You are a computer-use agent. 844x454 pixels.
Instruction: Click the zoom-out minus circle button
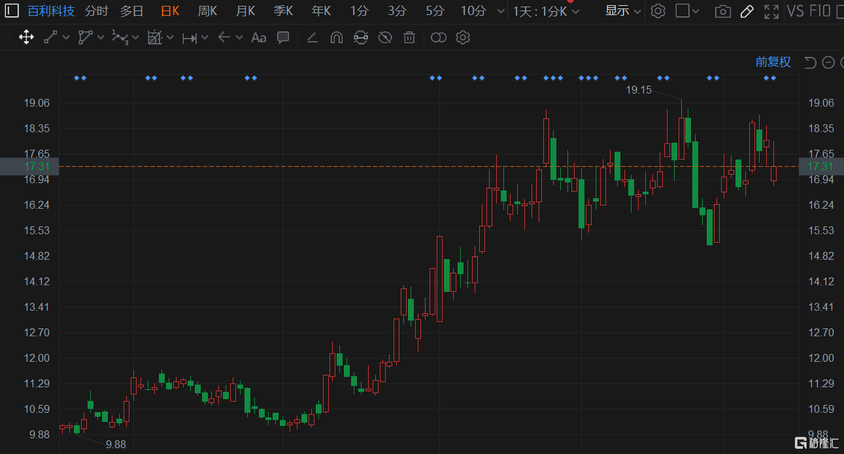coord(828,63)
